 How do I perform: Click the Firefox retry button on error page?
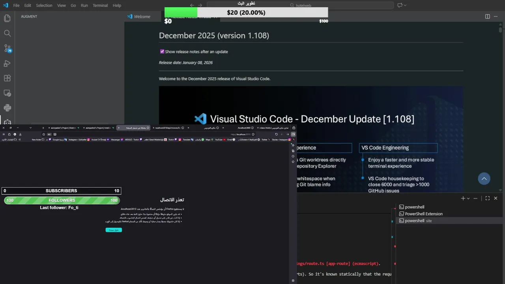click(x=114, y=230)
